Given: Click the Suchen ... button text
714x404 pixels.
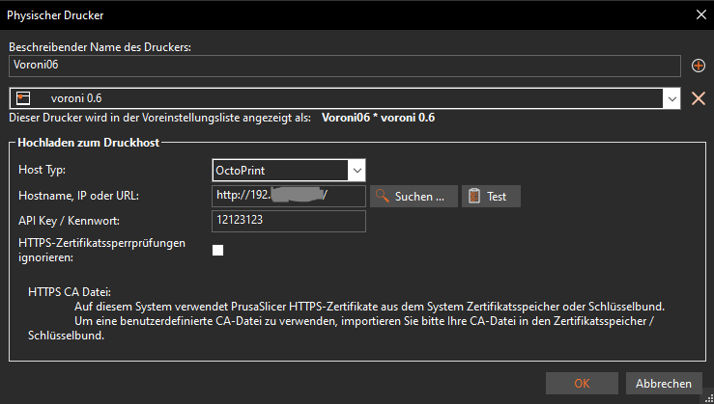Looking at the screenshot, I should tap(419, 197).
